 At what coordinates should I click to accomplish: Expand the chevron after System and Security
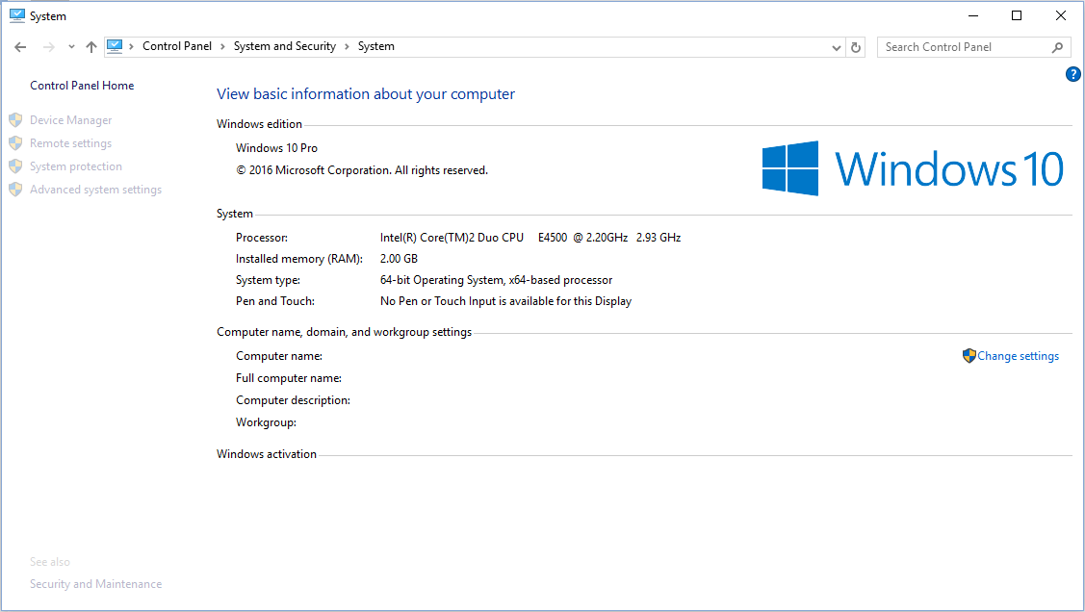point(347,46)
